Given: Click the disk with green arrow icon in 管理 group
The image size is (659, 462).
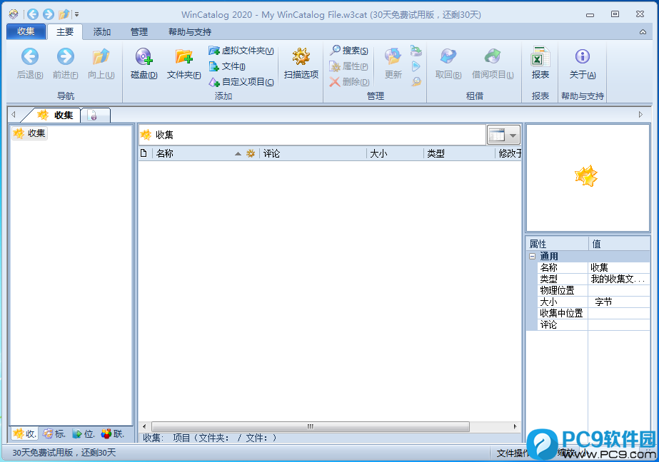Looking at the screenshot, I should 416,51.
